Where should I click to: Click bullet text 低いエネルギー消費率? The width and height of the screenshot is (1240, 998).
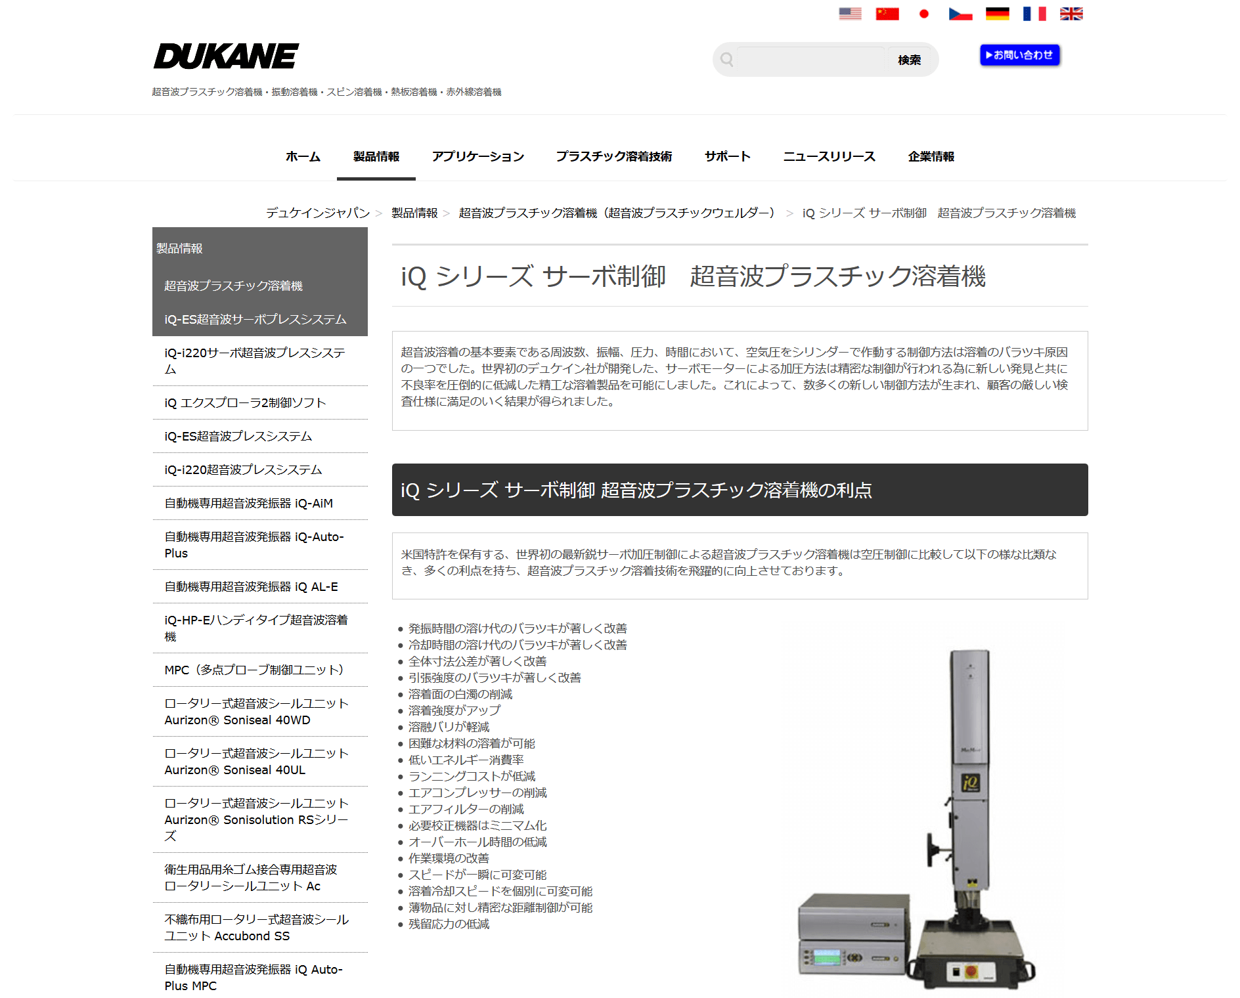coord(466,760)
